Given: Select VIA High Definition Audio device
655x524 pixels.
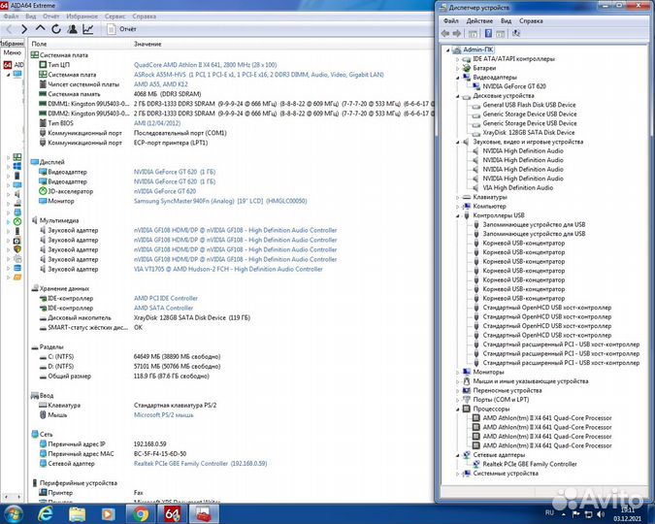Looking at the screenshot, I should [x=517, y=188].
